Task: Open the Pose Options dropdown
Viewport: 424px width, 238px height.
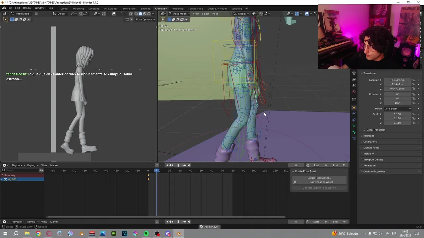Action: 145,20
